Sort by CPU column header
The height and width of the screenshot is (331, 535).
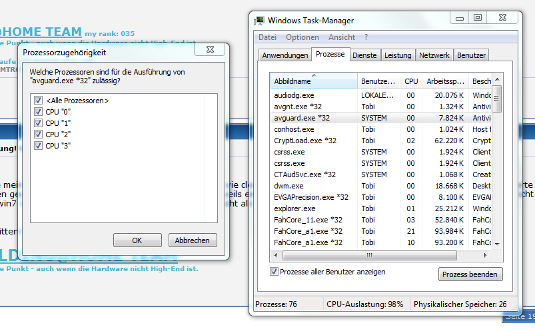point(411,81)
